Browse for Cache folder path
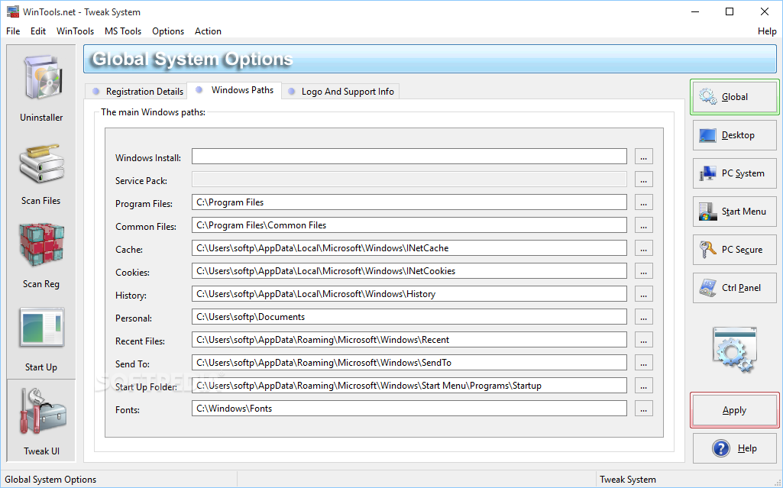Screen dimensions: 783x488 [x=644, y=248]
